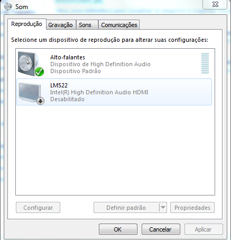This screenshot has width=231, height=240.
Task: Close the Som dialog window
Action: (215, 4)
